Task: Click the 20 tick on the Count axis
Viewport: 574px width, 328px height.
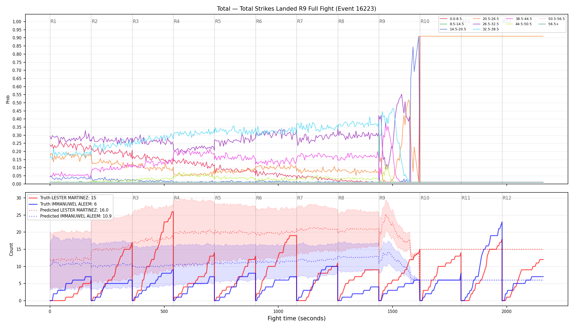Action: [x=19, y=232]
